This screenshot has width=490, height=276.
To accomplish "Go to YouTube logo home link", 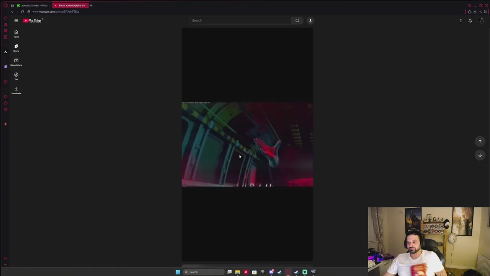I will (33, 21).
